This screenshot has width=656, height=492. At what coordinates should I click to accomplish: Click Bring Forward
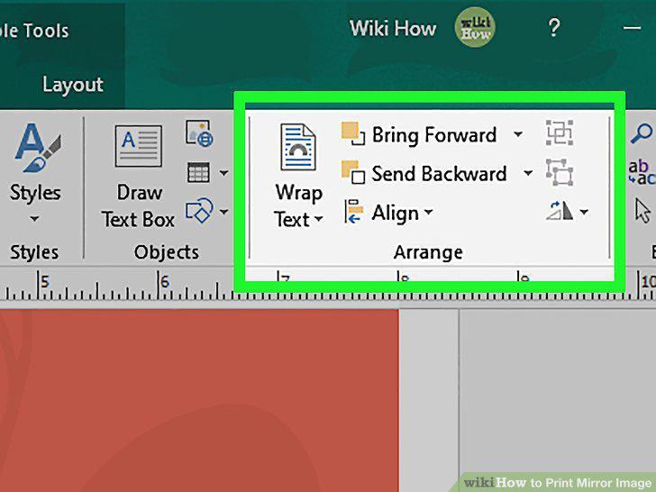pos(419,135)
